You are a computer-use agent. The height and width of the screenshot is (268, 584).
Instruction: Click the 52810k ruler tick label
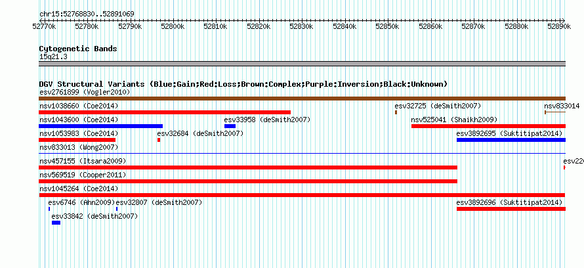coord(216,26)
